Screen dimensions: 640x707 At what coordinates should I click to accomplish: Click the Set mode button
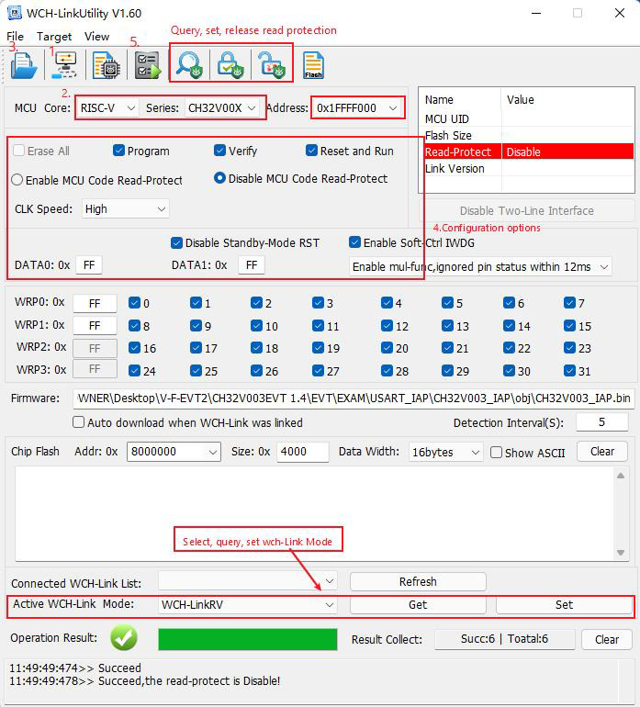(564, 605)
